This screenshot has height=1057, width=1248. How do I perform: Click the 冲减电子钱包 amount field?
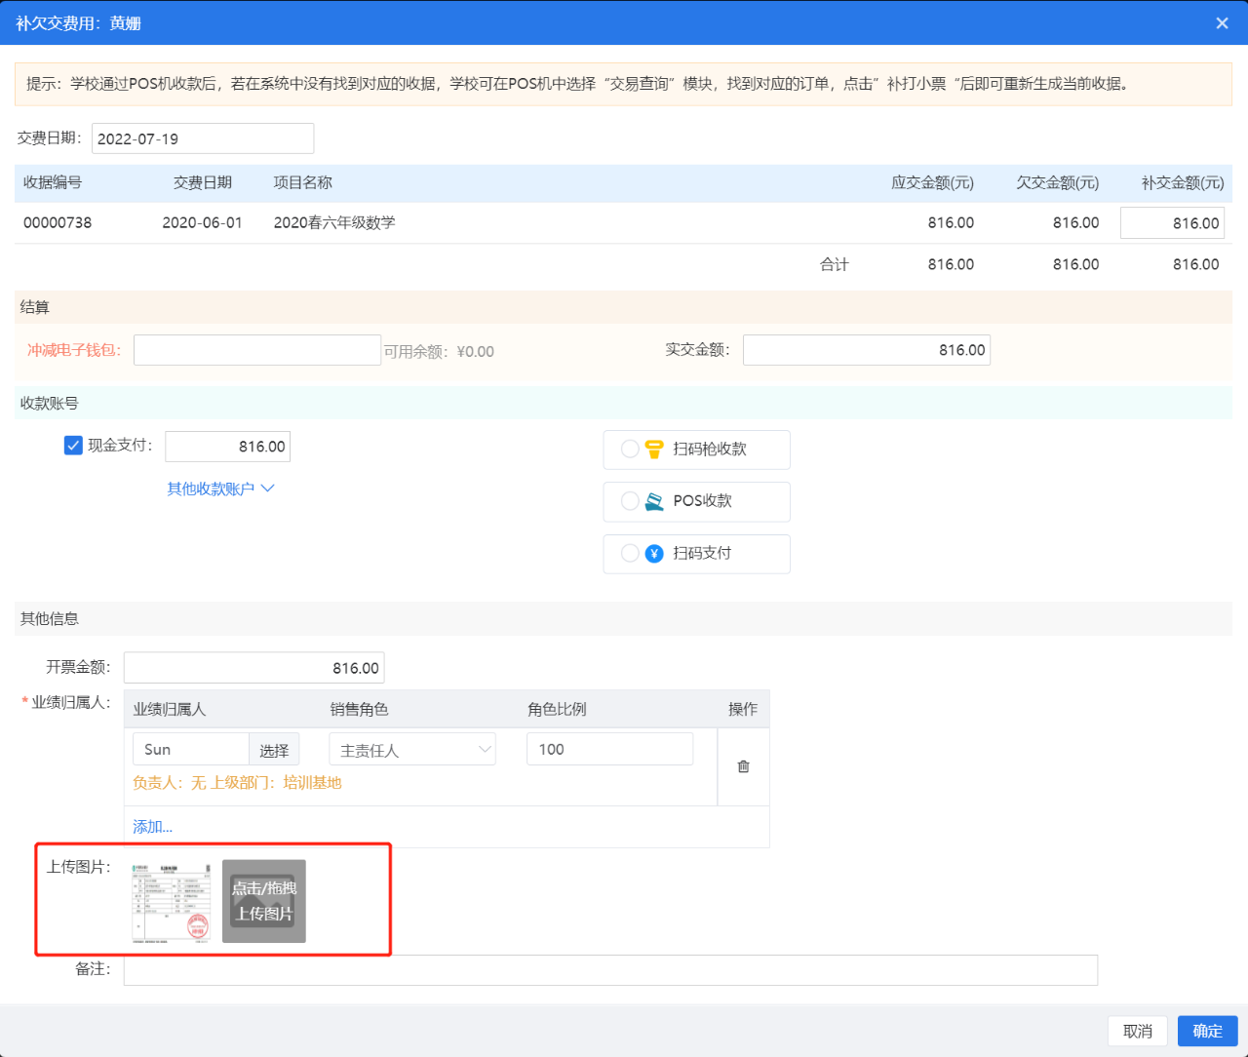point(257,350)
